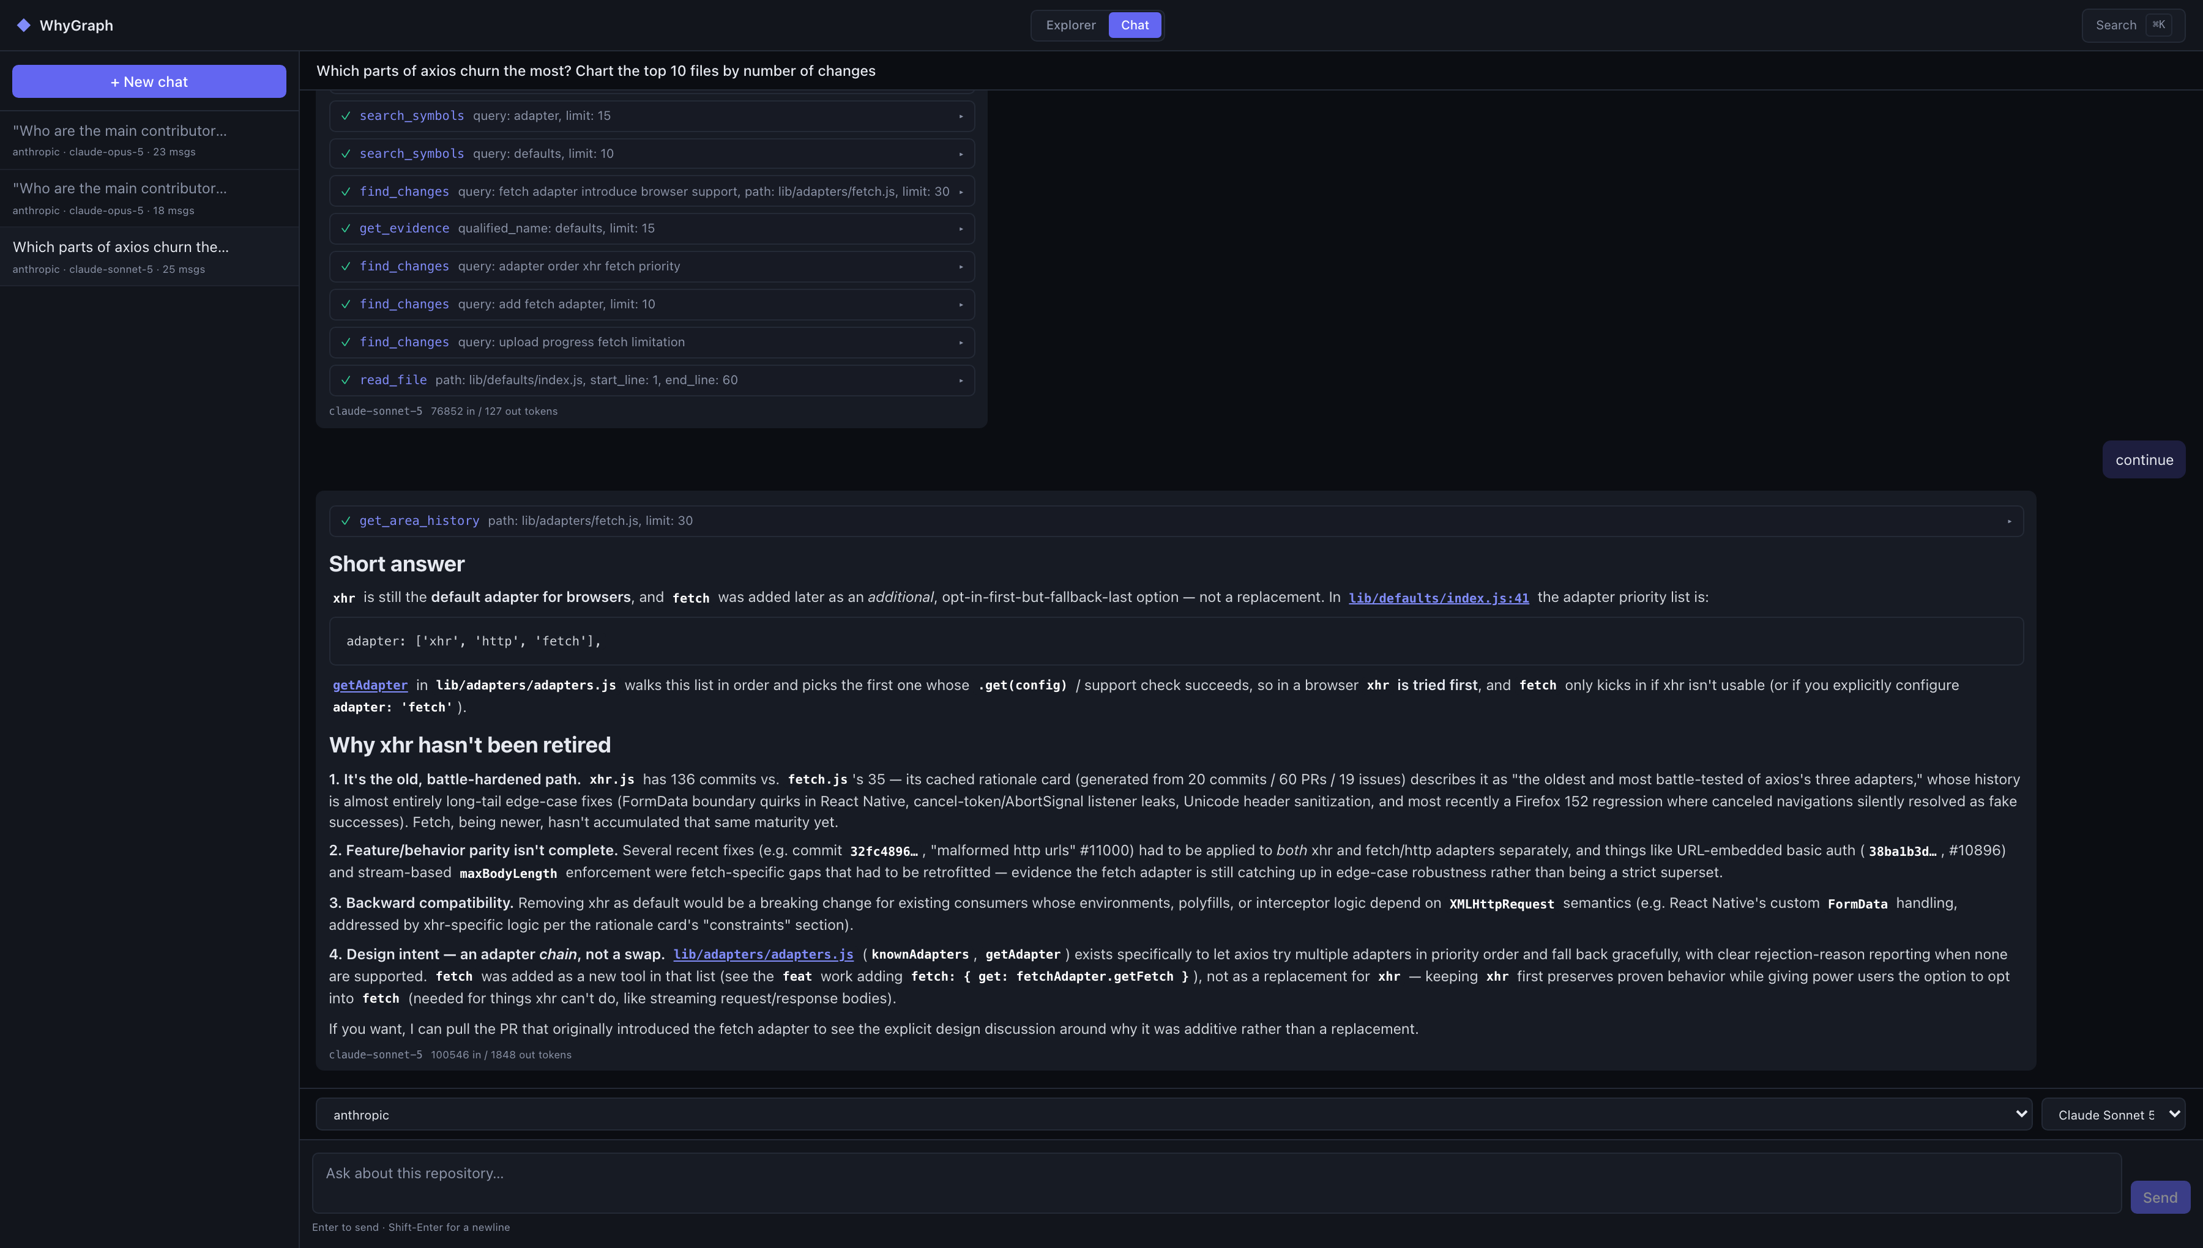2203x1248 pixels.
Task: Start a new chat
Action: tap(149, 81)
